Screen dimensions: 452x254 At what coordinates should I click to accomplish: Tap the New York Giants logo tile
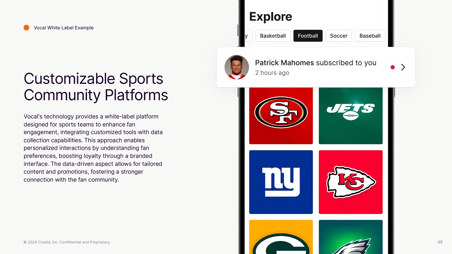pyautogui.click(x=281, y=182)
